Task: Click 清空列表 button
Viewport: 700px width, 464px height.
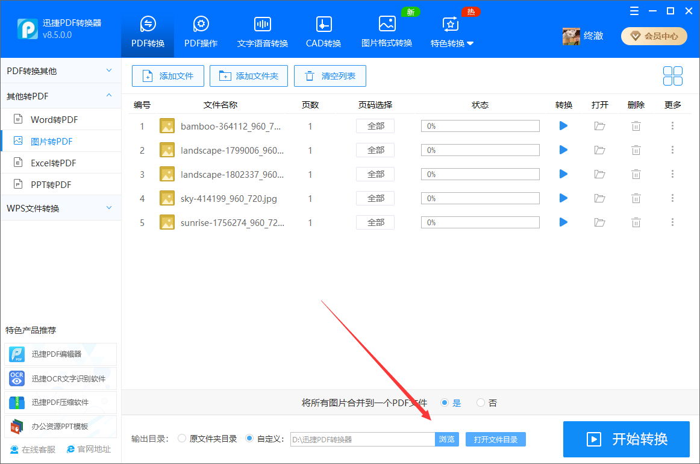Action: coord(330,76)
